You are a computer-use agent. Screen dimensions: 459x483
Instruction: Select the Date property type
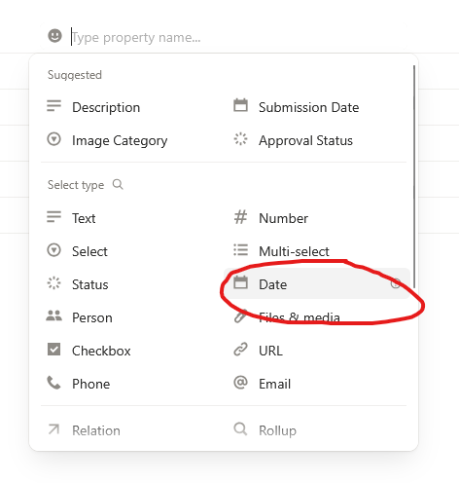[317, 283]
